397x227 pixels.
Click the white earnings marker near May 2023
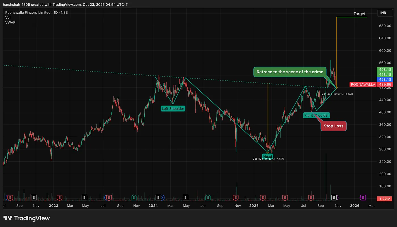(x=84, y=197)
